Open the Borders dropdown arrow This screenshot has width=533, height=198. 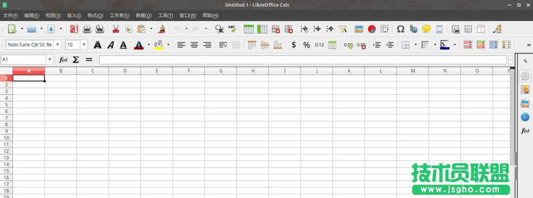click(x=415, y=45)
